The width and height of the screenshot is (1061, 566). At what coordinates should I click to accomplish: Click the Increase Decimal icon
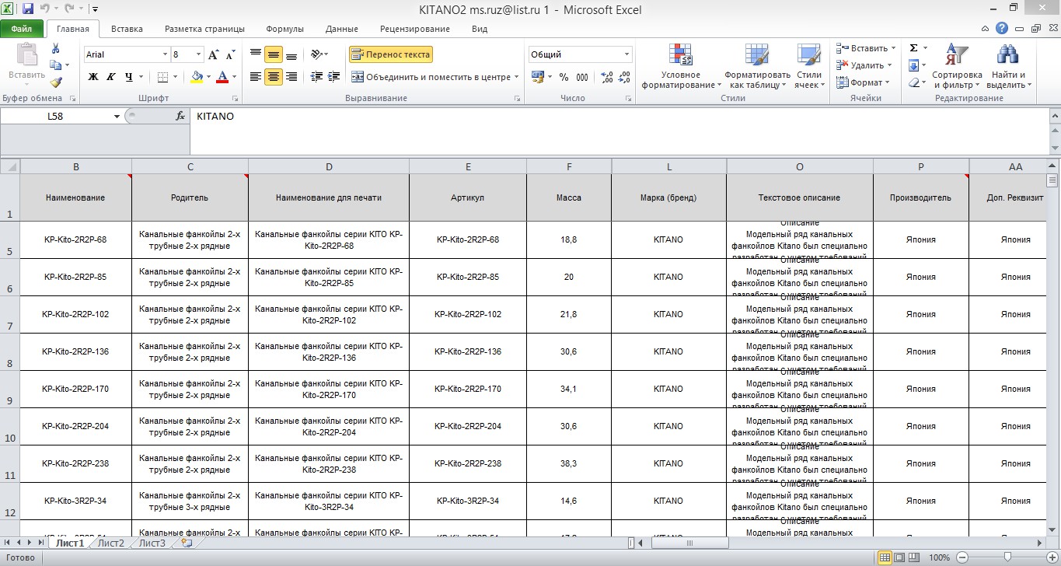click(x=607, y=77)
